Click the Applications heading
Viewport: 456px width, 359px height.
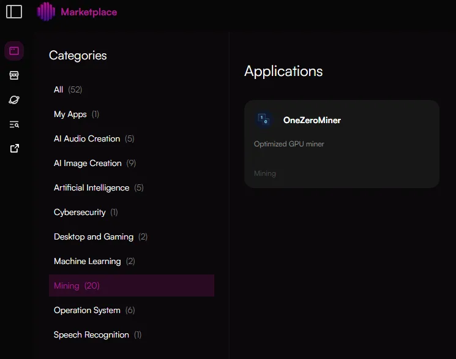pyautogui.click(x=283, y=71)
